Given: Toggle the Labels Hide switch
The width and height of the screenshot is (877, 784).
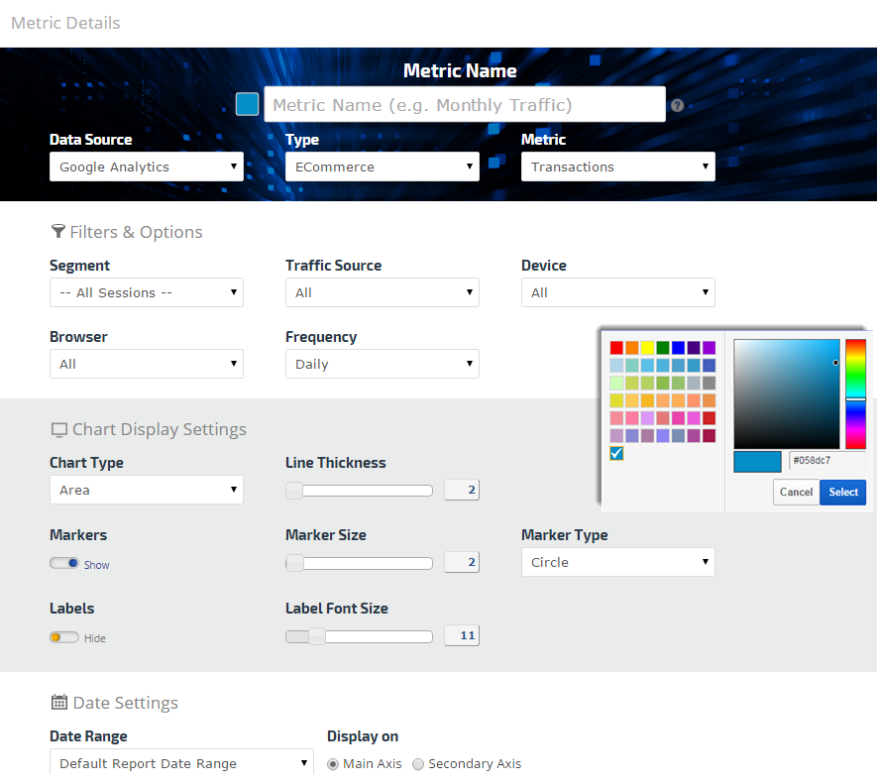Looking at the screenshot, I should [64, 637].
